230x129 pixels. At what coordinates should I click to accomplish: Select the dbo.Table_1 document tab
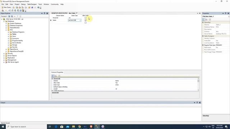click(x=64, y=13)
